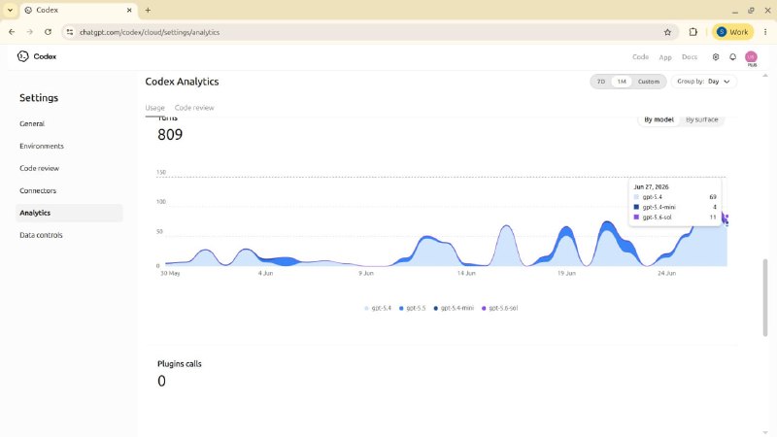Click the 4 Jun axis label
The height and width of the screenshot is (437, 777).
point(265,273)
